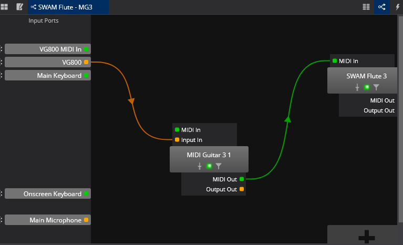Click the MIDI In connector on SWAM Flute 3
This screenshot has width=403, height=245.
(334, 61)
